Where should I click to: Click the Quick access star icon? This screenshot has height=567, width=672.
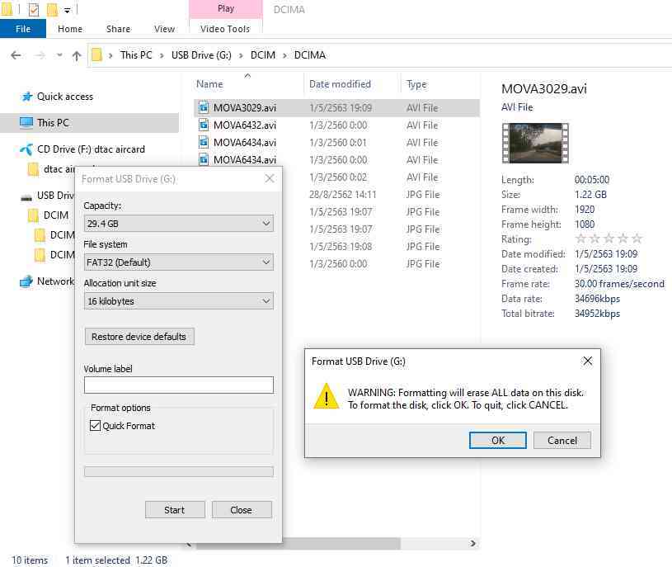(26, 97)
